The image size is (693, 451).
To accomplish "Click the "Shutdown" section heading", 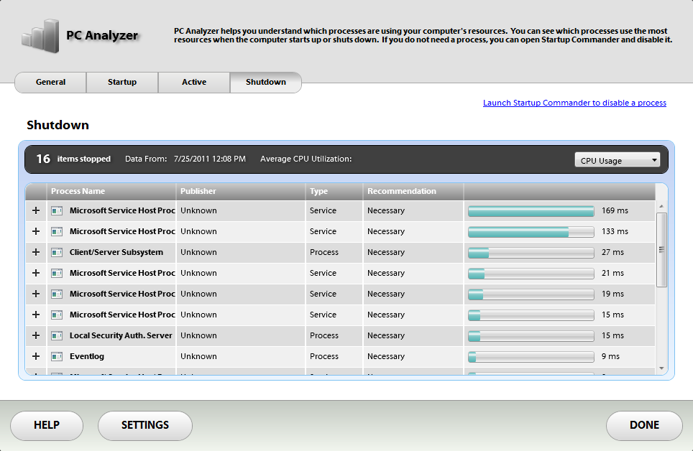I will coord(58,125).
